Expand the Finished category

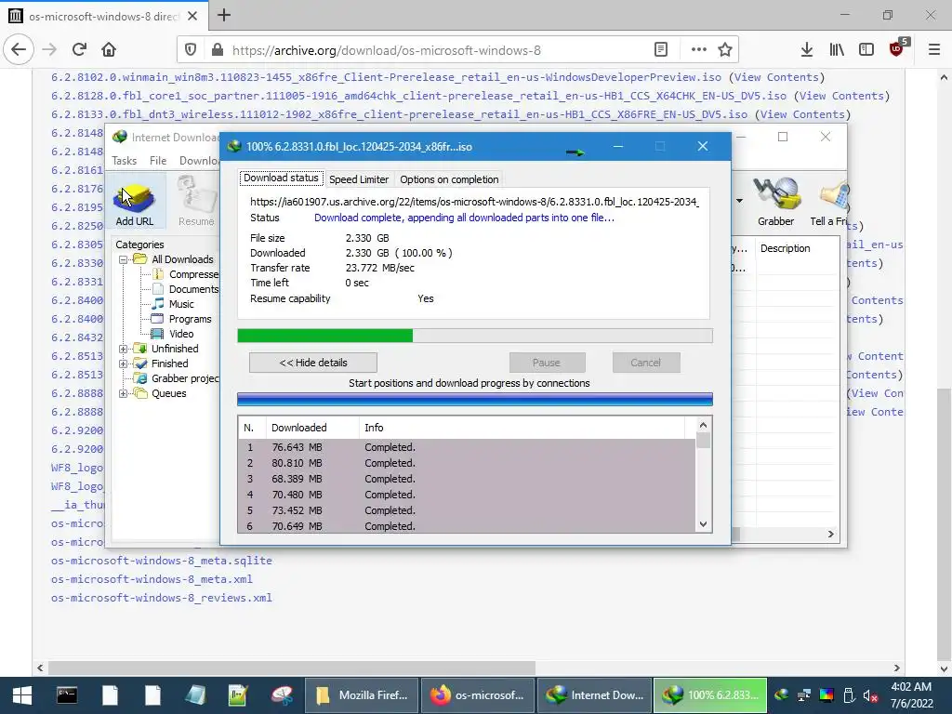124,364
